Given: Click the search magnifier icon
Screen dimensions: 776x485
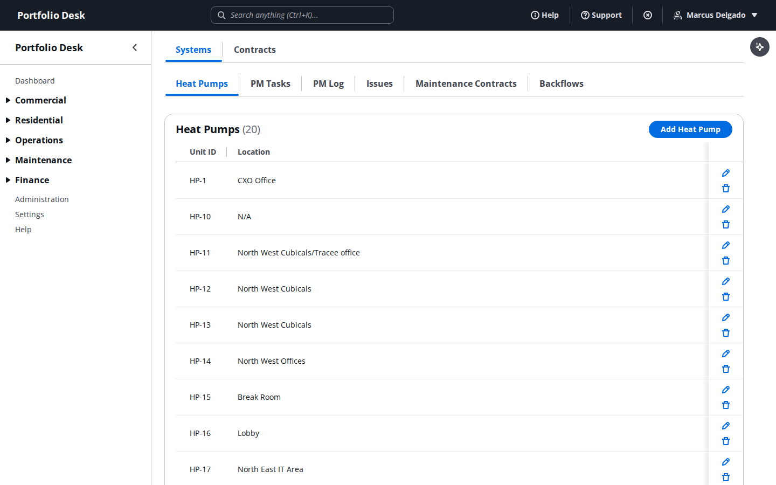Looking at the screenshot, I should [221, 15].
